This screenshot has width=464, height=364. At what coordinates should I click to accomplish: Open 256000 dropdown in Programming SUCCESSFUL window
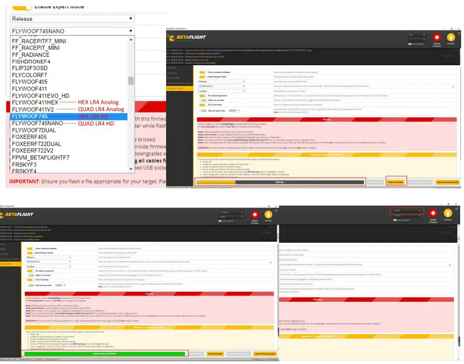(60, 285)
